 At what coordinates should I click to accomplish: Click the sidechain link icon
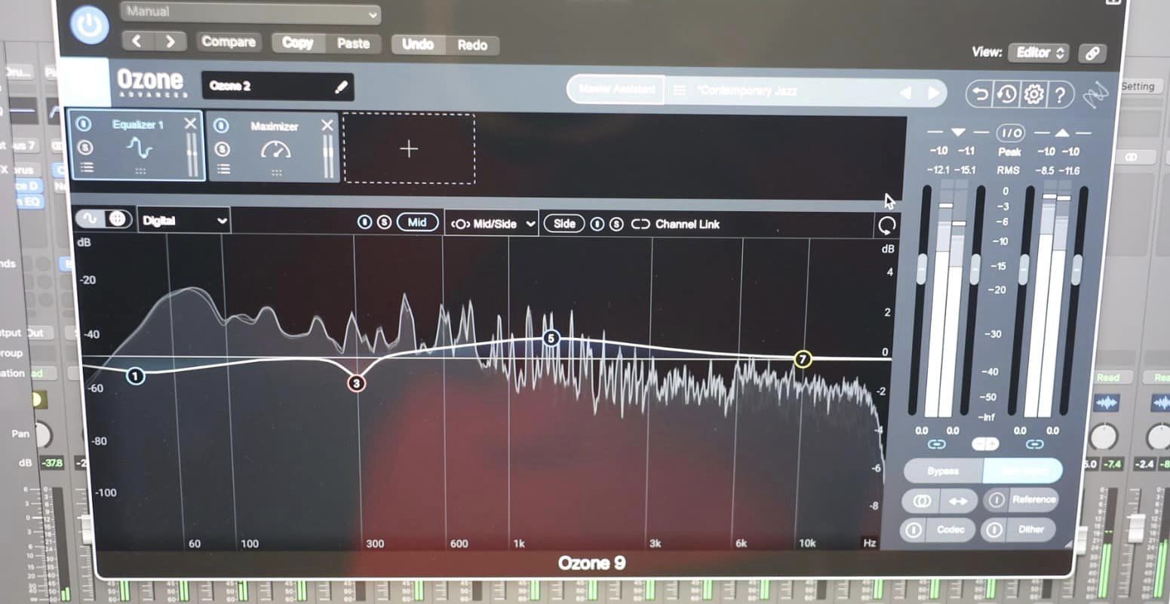(1092, 54)
